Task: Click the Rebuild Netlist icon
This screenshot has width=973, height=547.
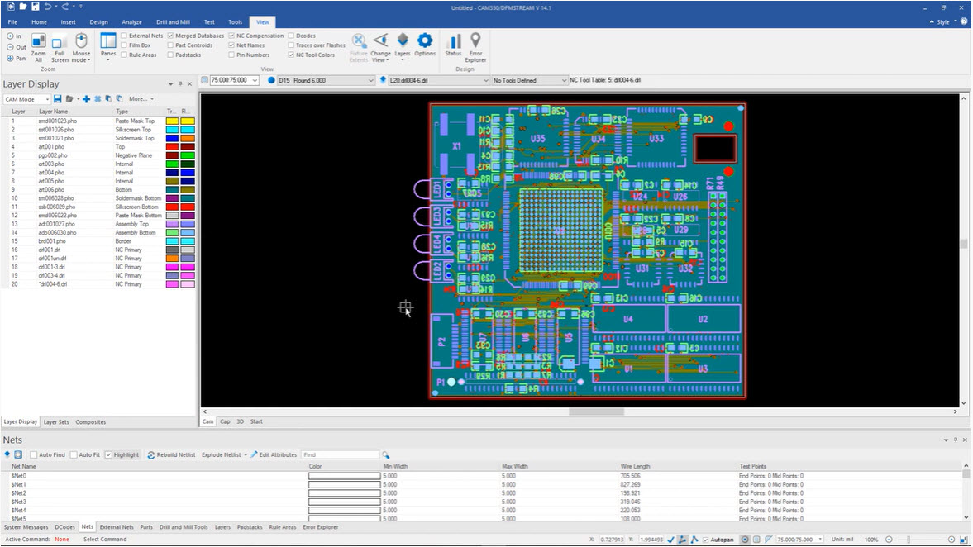Action: click(150, 454)
